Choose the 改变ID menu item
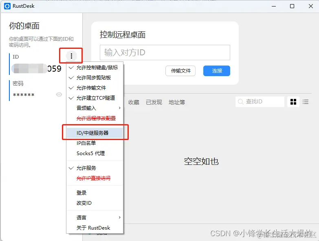This screenshot has width=319, height=241. tap(95, 203)
